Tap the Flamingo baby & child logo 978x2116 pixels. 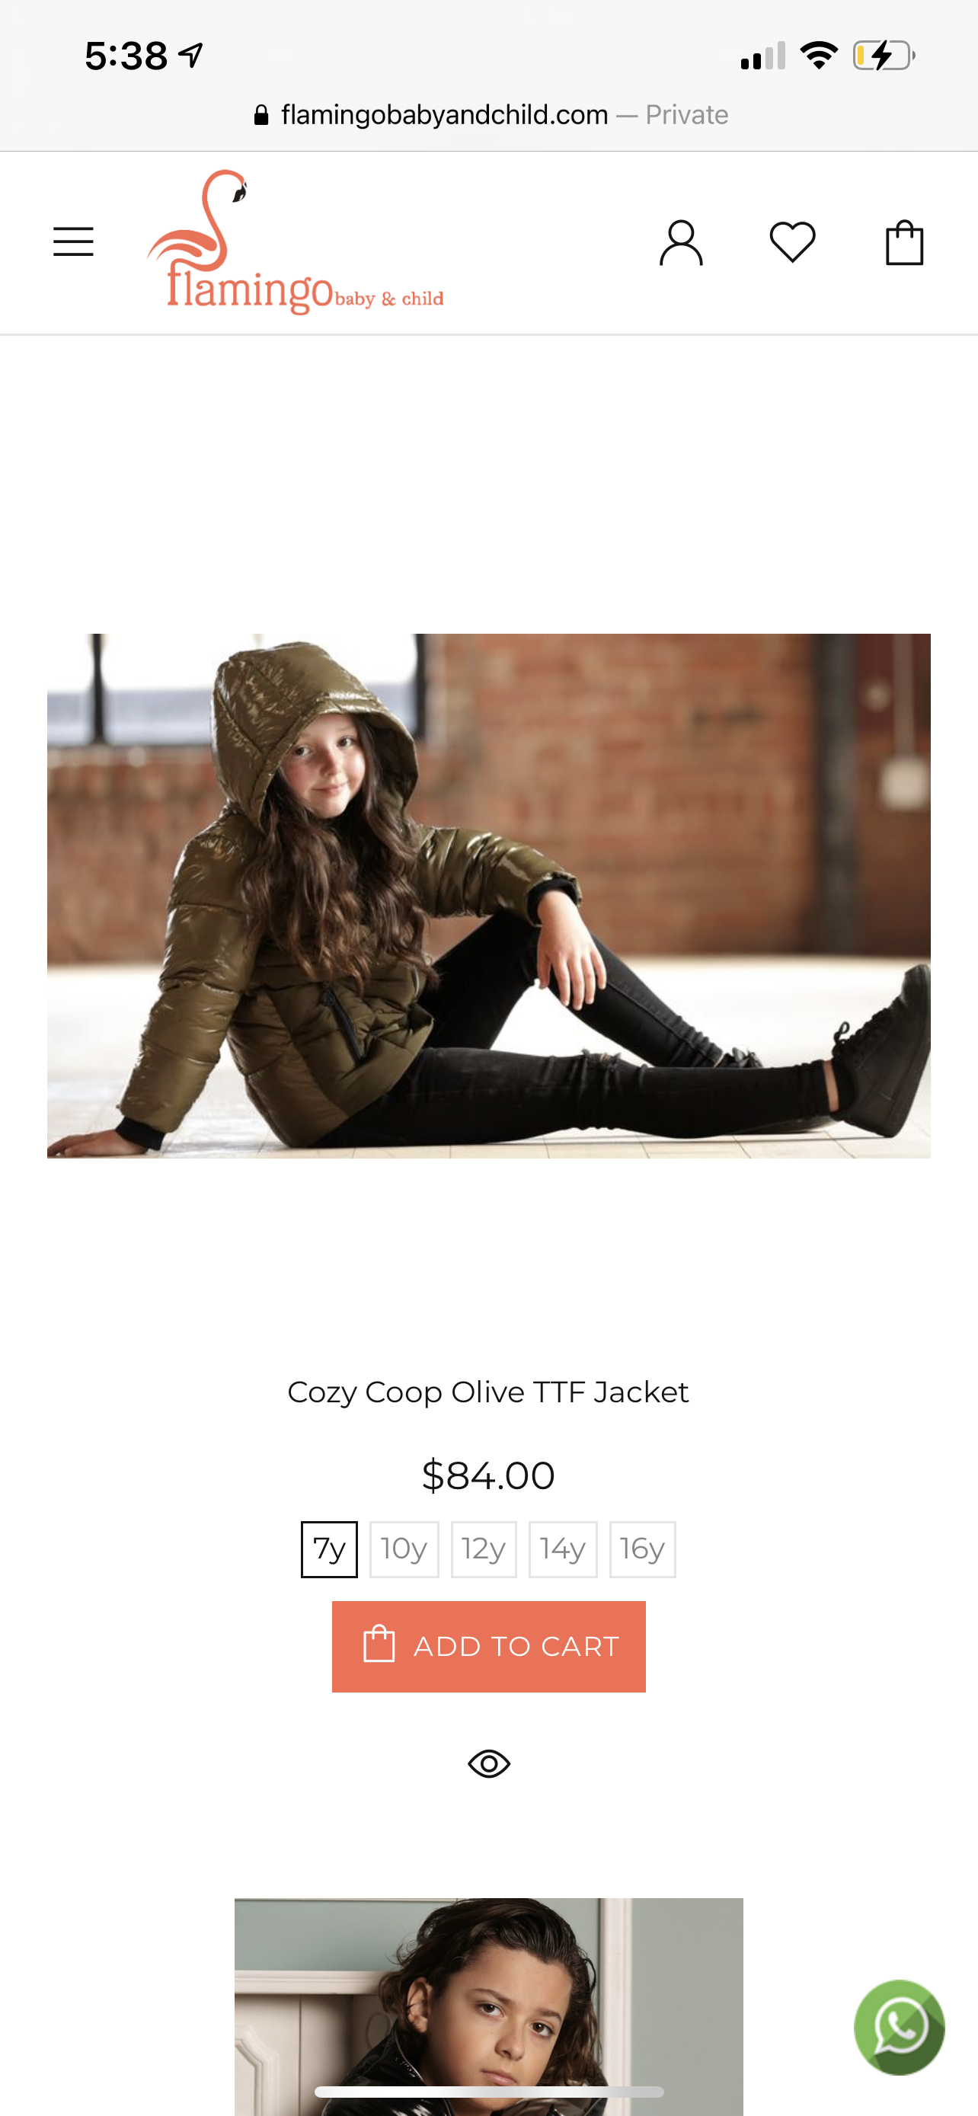click(295, 242)
